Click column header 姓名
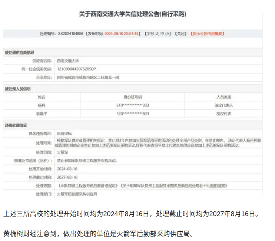This screenshot has width=275, height=241. point(42,97)
